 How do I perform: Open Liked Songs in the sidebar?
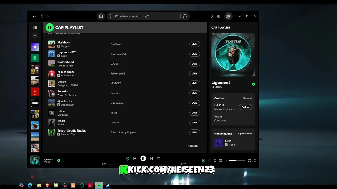pos(35,47)
